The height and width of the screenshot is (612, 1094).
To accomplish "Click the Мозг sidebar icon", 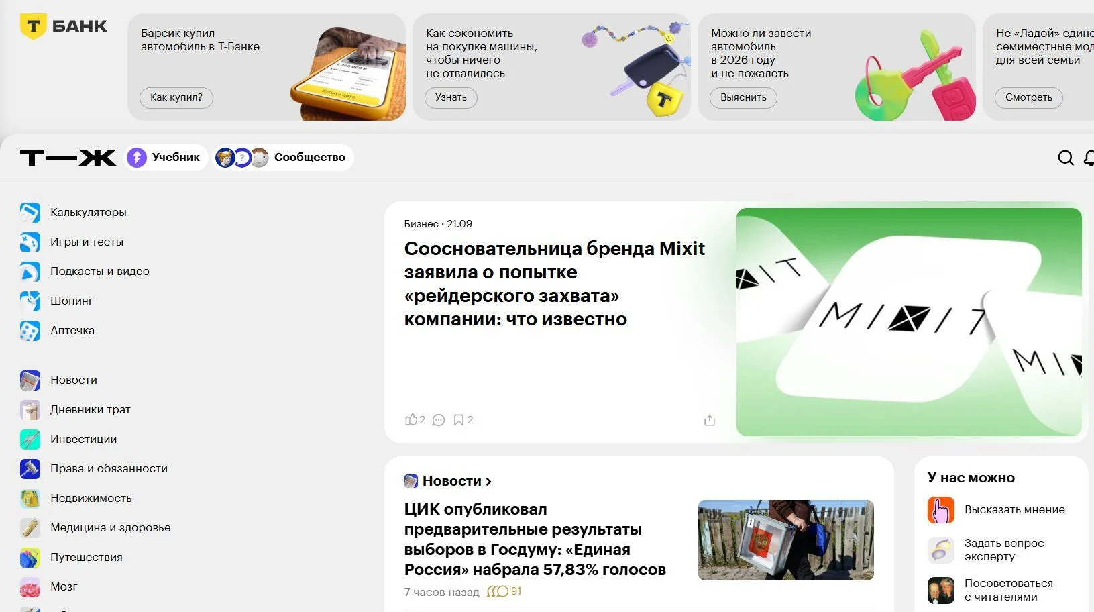I will click(30, 586).
